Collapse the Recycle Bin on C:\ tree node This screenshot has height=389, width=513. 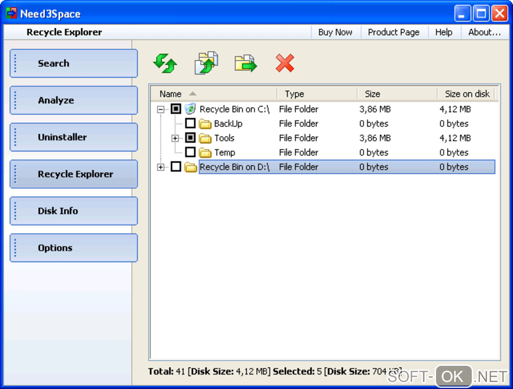click(x=160, y=109)
